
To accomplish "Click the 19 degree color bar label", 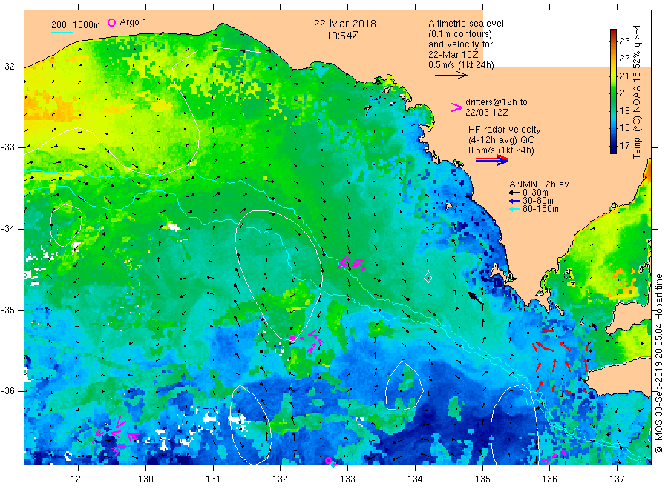I will click(624, 110).
